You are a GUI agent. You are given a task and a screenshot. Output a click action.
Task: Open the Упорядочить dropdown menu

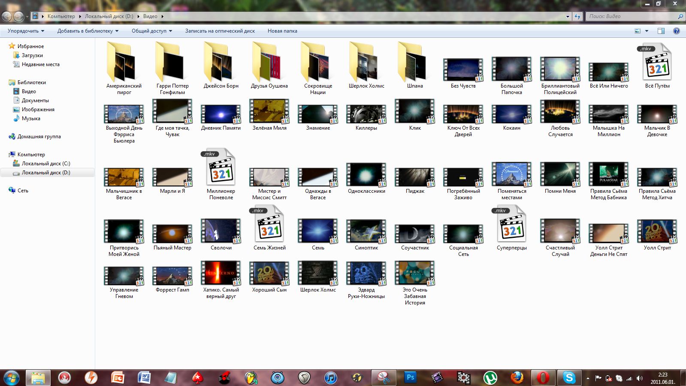click(26, 31)
